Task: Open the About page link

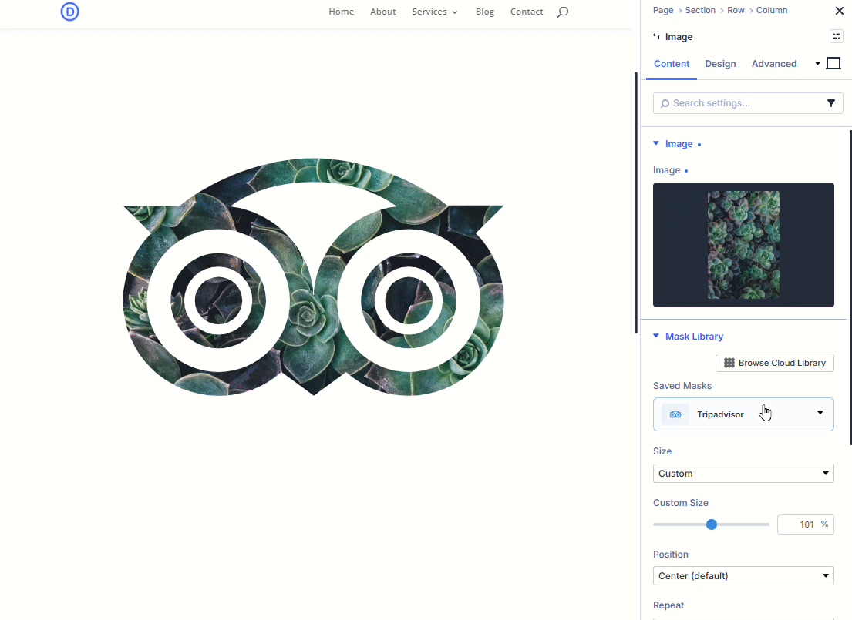Action: [x=383, y=12]
